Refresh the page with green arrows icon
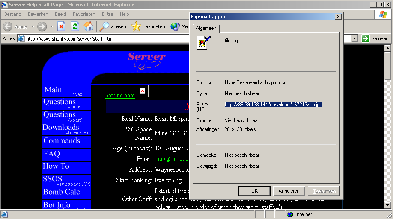Image resolution: width=393 pixels, height=219 pixels. (x=75, y=26)
